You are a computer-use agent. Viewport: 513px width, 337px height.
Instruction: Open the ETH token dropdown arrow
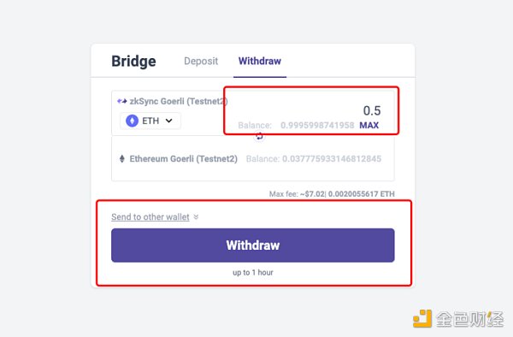(168, 121)
